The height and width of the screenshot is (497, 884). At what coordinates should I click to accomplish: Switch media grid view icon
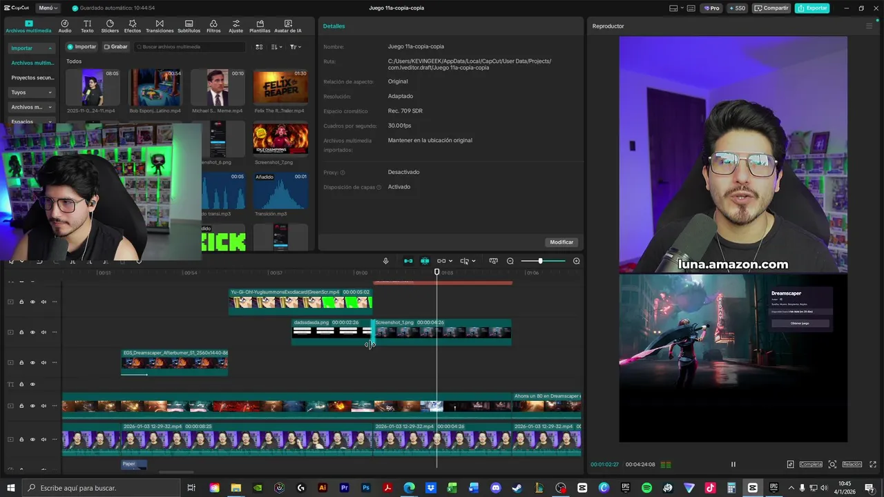coord(259,47)
